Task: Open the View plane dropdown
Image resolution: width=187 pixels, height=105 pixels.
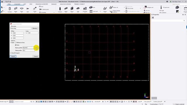Action: point(148,101)
